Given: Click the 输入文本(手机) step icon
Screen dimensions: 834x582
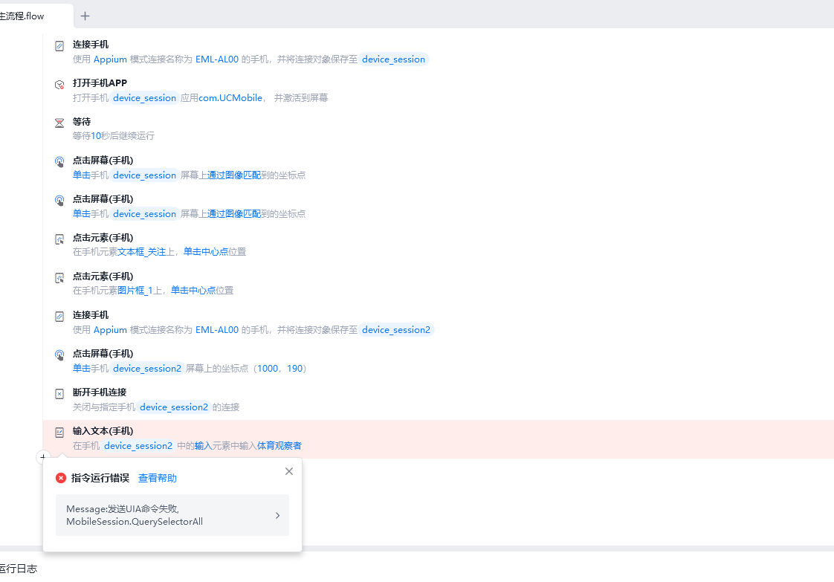Looking at the screenshot, I should 59,433.
